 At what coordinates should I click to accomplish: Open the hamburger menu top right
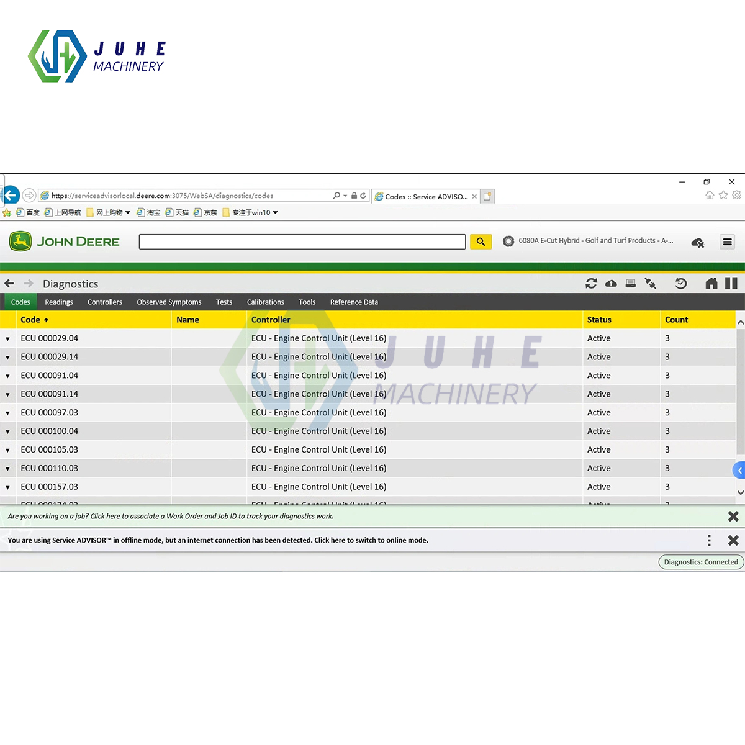coord(727,242)
